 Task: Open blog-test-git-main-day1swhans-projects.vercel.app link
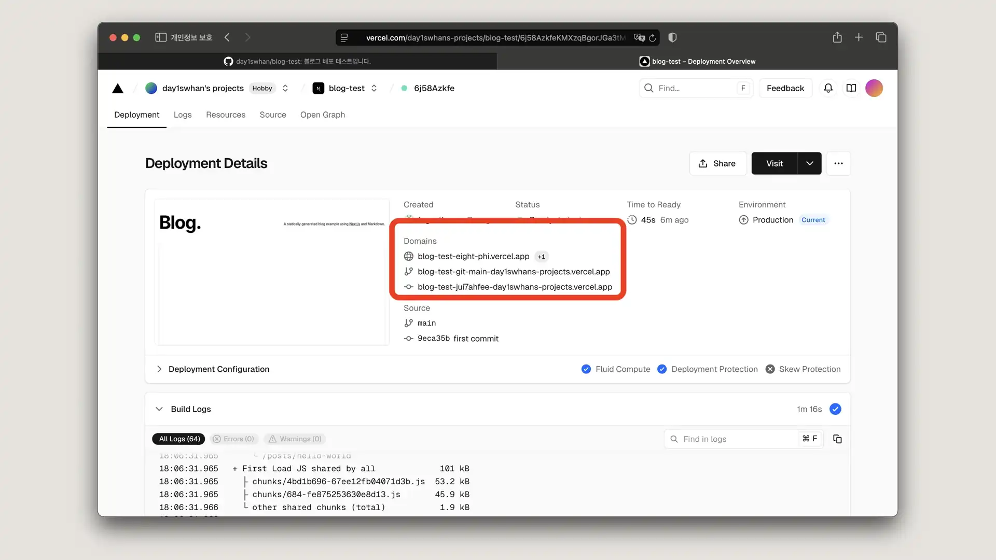514,272
